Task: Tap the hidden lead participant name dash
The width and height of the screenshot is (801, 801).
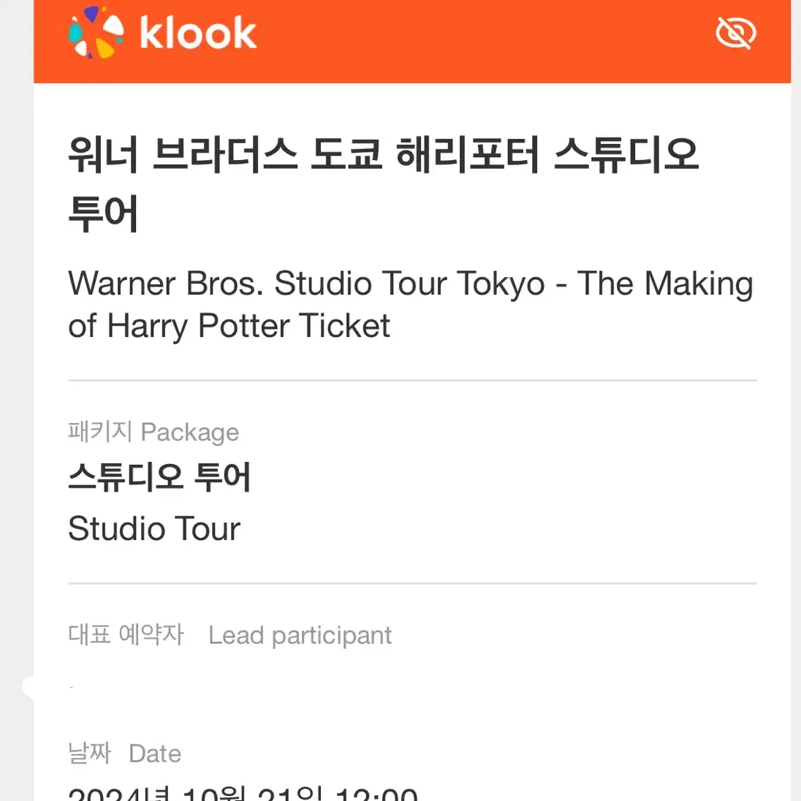Action: [x=72, y=688]
